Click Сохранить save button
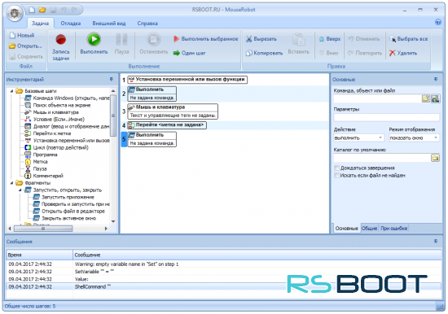 coord(26,56)
